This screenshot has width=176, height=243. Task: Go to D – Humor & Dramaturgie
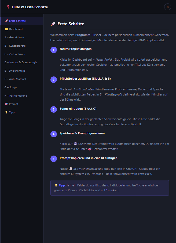(x=21, y=62)
